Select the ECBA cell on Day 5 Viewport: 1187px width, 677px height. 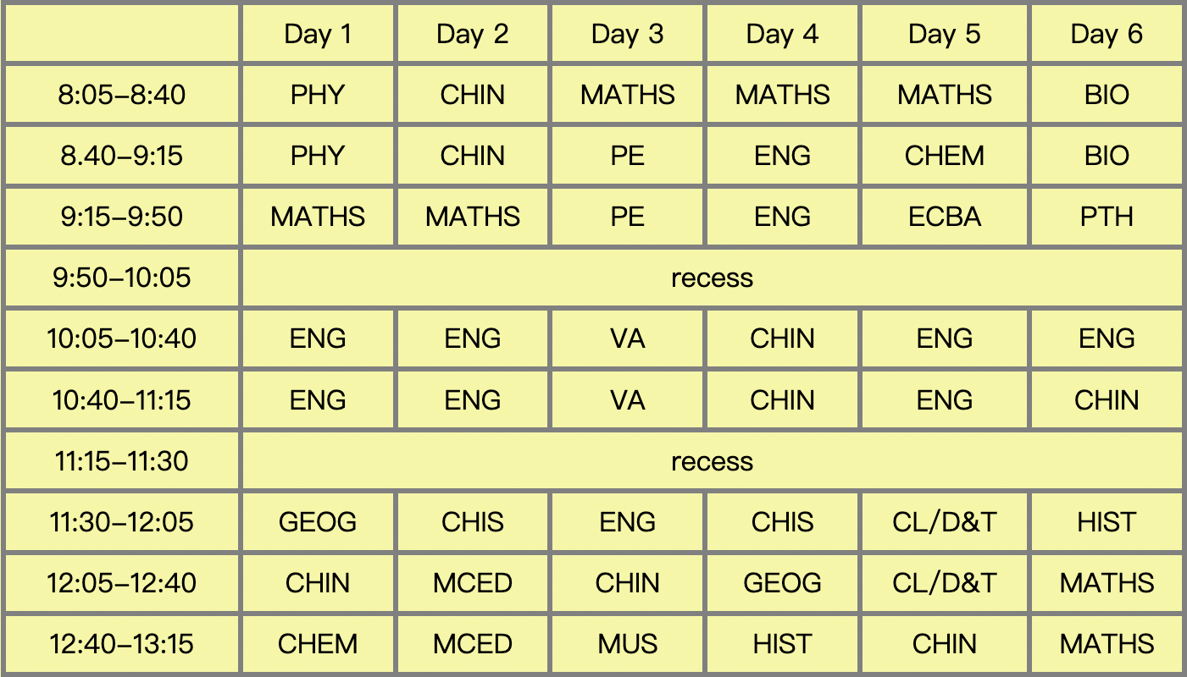(x=944, y=217)
